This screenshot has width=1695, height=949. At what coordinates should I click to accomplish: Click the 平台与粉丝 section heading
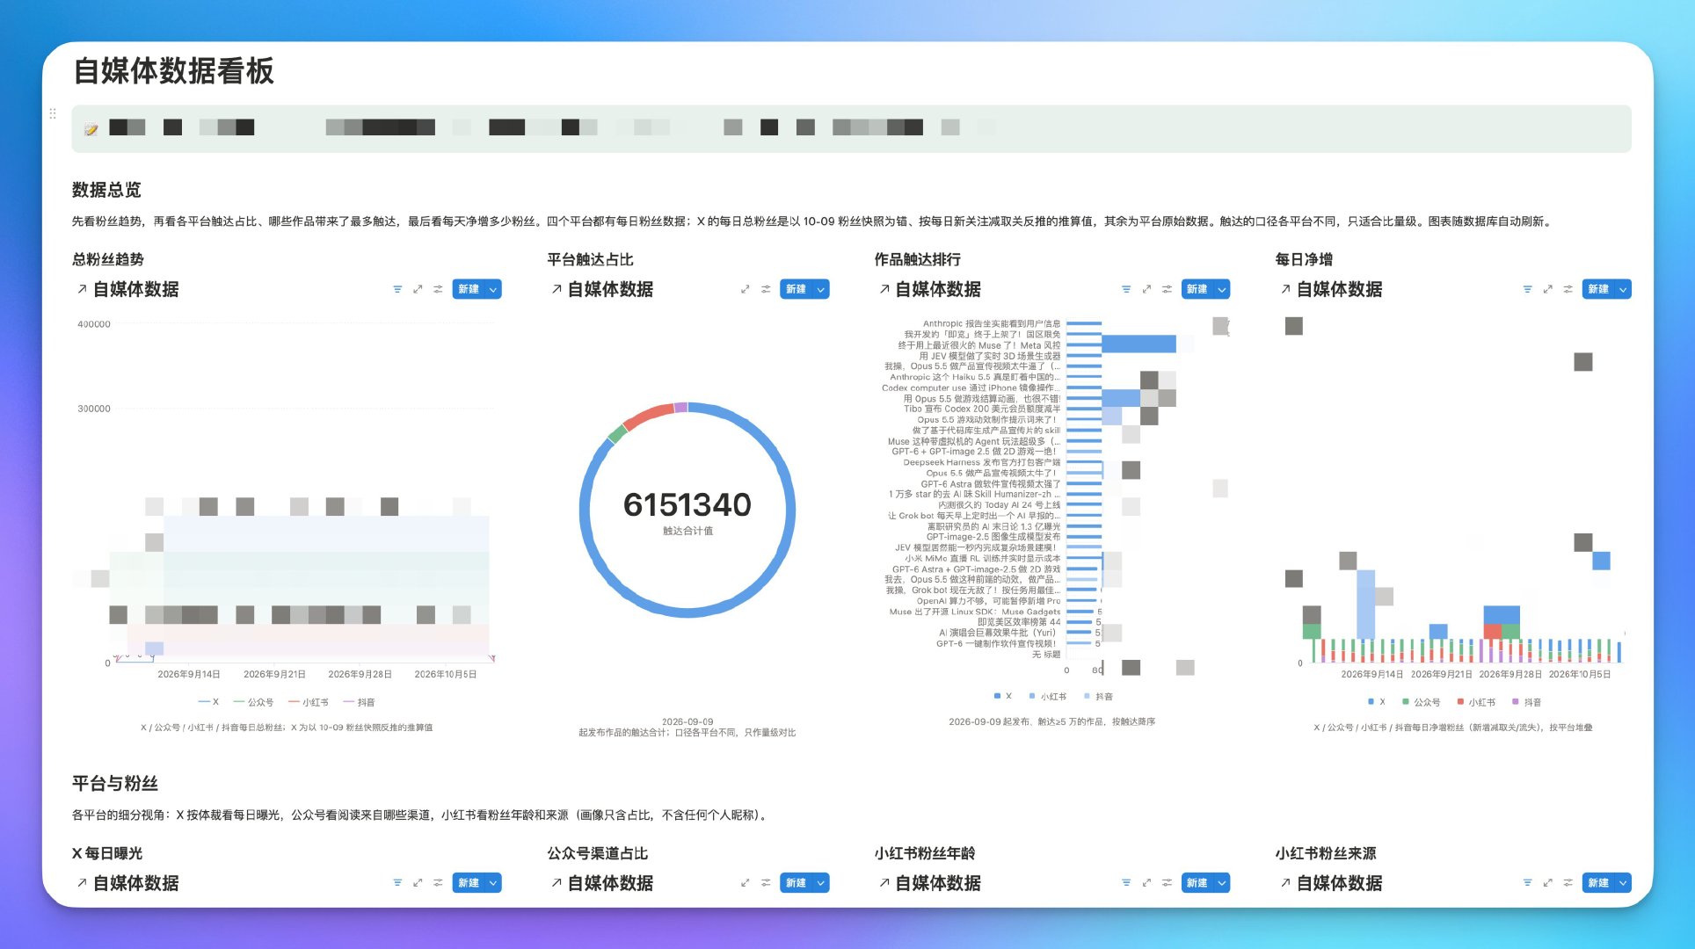[115, 783]
